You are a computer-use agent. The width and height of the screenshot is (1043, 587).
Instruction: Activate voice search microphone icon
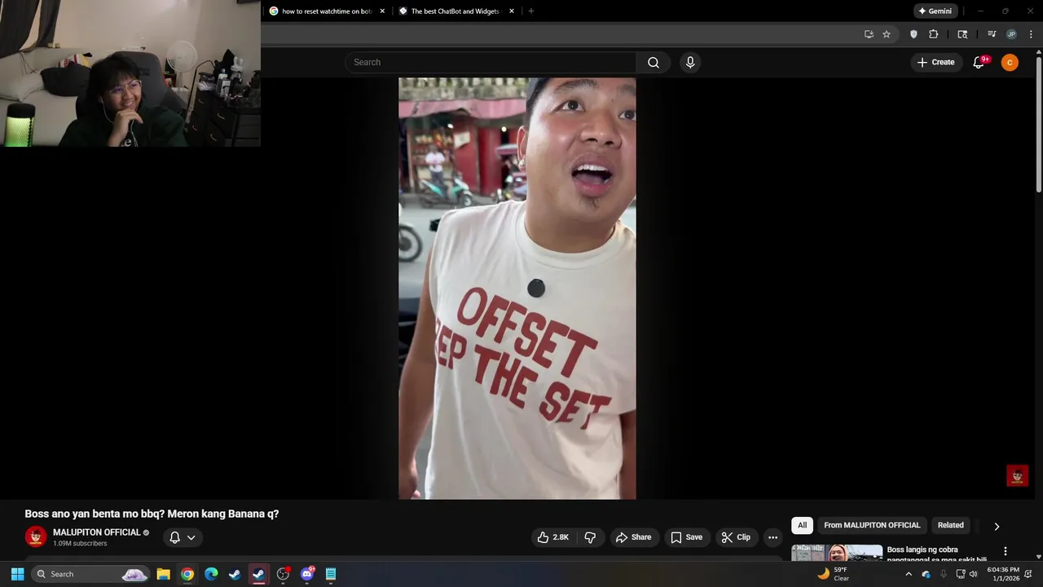[x=690, y=63]
